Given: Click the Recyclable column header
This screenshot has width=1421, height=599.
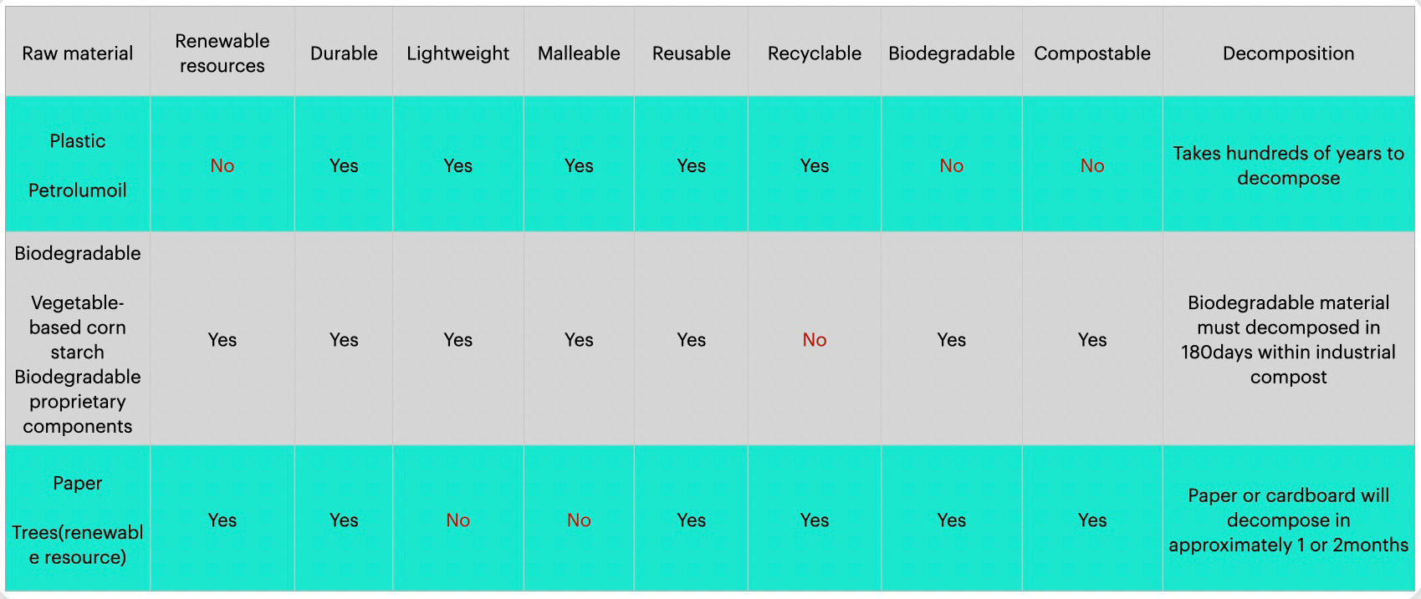Looking at the screenshot, I should coord(815,53).
